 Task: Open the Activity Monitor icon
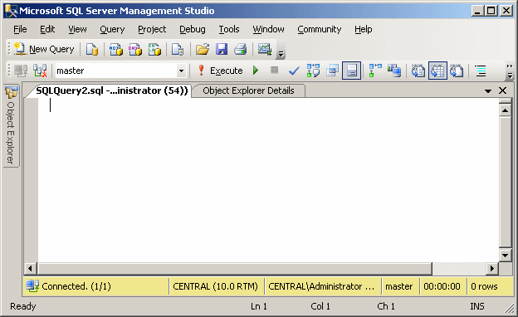pos(265,49)
